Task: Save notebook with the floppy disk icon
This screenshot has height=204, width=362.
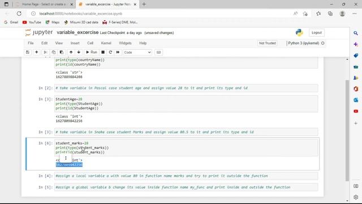Action: (28, 52)
